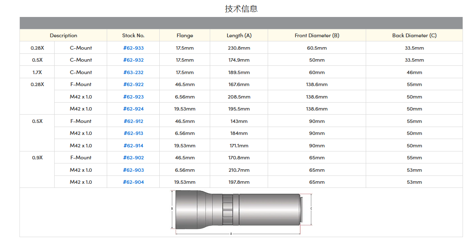Click the Back Diameter (C) header
Viewport: 470px width, 245px height.
(414, 36)
